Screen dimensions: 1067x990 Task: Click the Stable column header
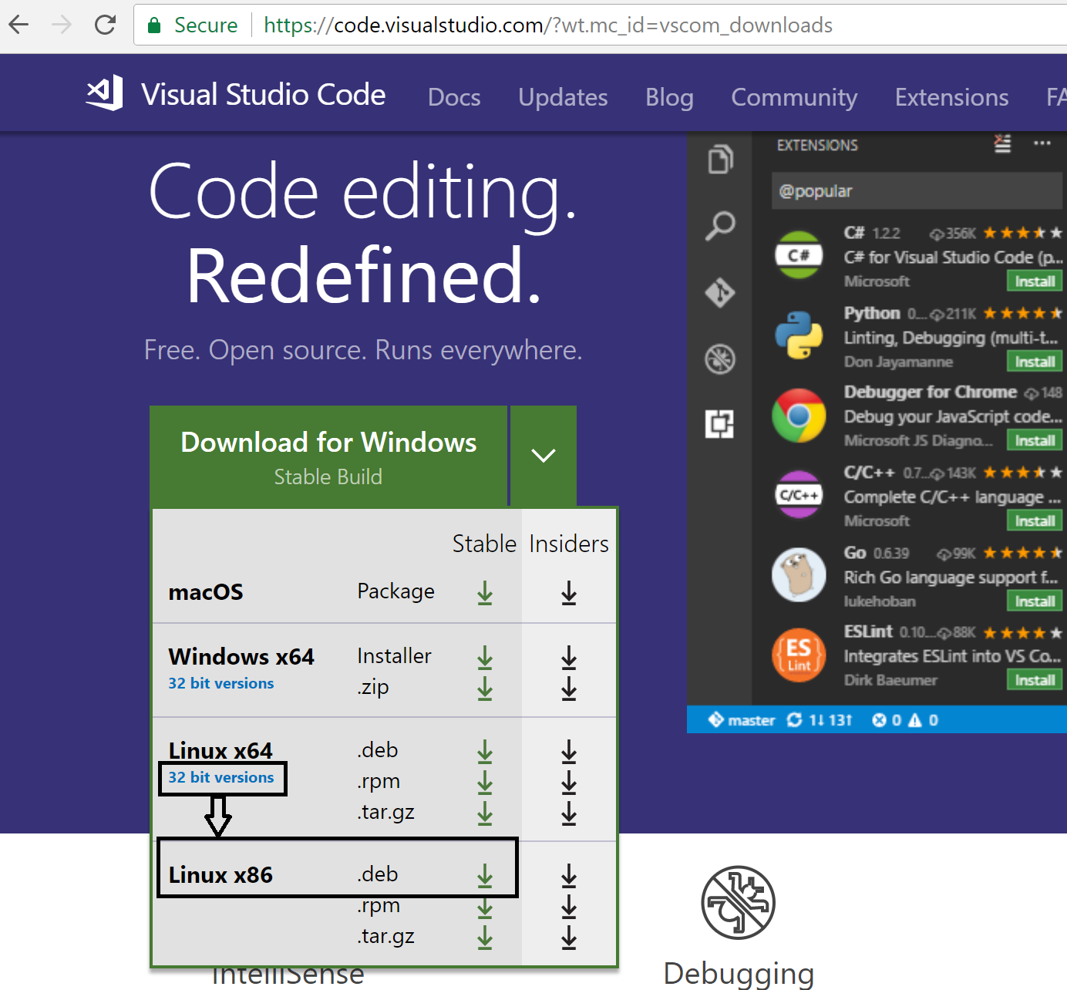pyautogui.click(x=484, y=544)
